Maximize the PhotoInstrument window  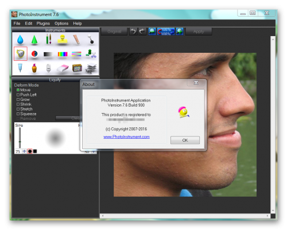pyautogui.click(x=253, y=13)
